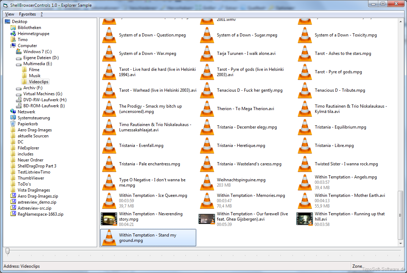Click VLC cone icon for System of a Down - Question.mpeg
This screenshot has width=407, height=273.
(109, 35)
